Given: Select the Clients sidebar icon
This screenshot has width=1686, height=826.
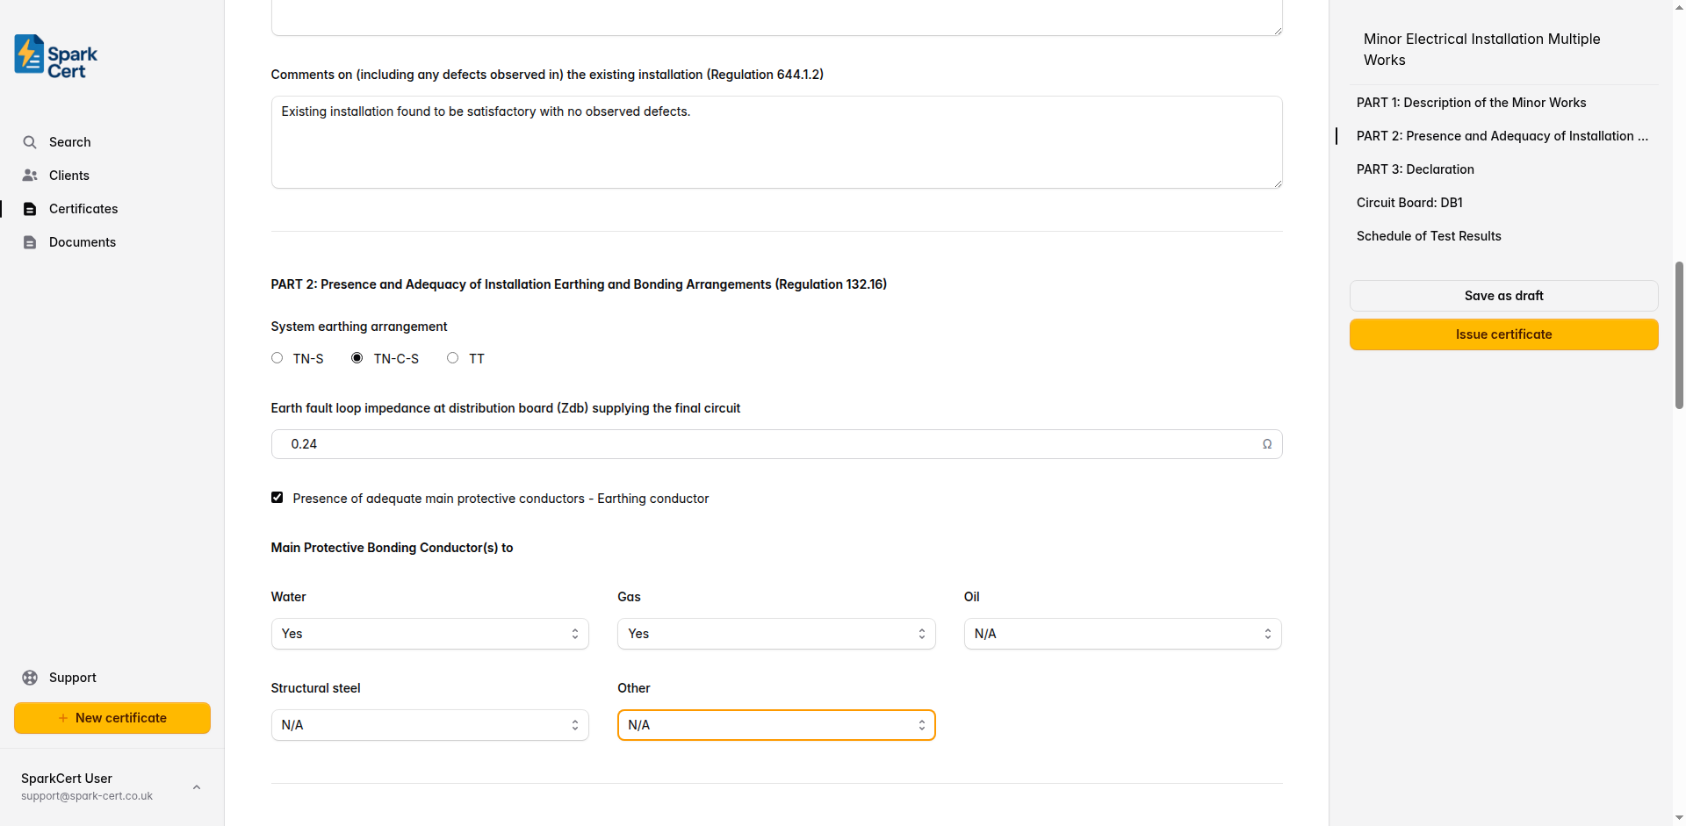Looking at the screenshot, I should coord(30,175).
